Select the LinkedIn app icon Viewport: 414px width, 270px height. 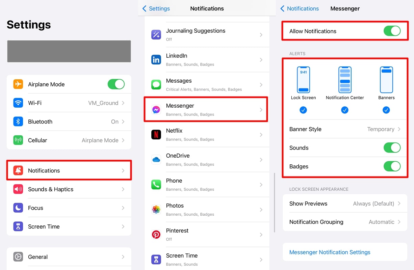tap(156, 59)
